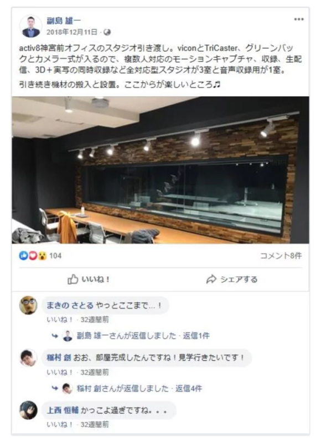Click the thumbs-up icon beside いいね！ button
The image size is (321, 442).
click(73, 280)
